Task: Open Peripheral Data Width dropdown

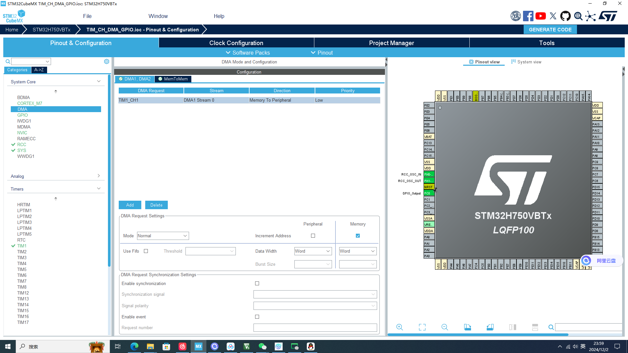Action: (x=313, y=251)
